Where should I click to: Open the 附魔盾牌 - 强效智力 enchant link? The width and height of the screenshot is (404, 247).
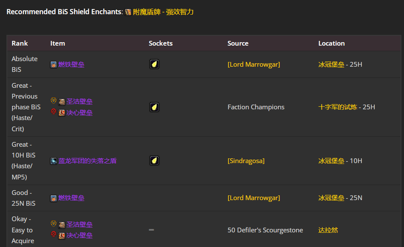163,12
